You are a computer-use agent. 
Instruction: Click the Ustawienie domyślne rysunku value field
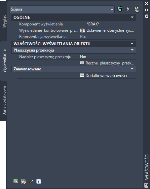click(107, 30)
